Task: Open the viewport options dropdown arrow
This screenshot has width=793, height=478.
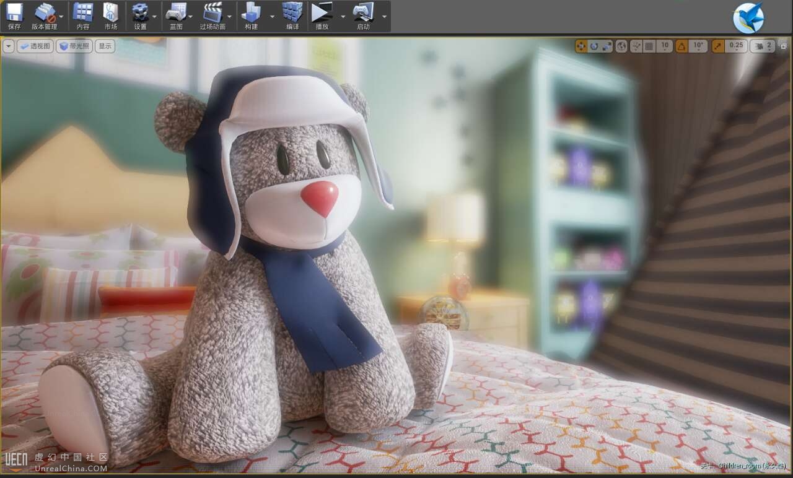Action: (x=8, y=46)
